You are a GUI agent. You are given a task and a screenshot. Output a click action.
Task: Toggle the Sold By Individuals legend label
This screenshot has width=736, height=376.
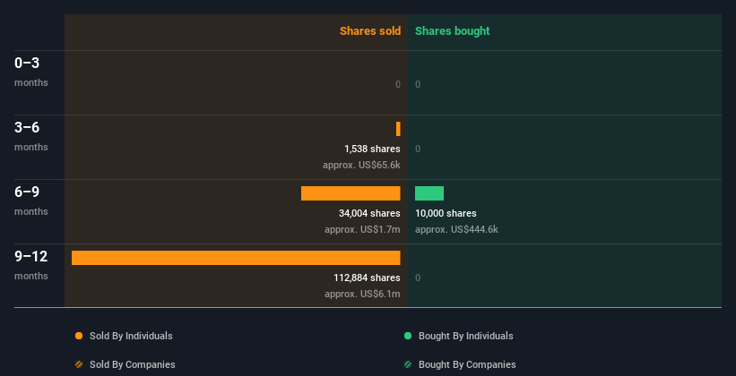131,336
